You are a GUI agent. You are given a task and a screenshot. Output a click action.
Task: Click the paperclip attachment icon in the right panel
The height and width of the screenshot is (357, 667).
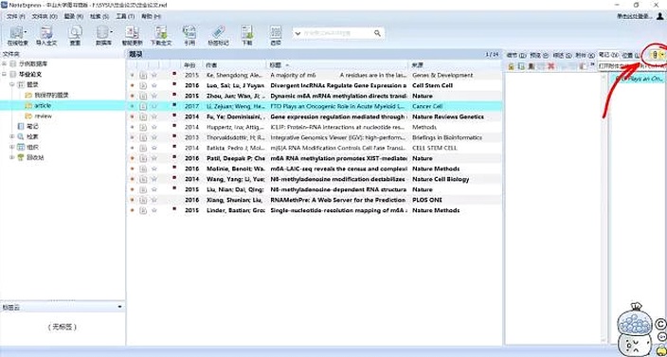[655, 55]
